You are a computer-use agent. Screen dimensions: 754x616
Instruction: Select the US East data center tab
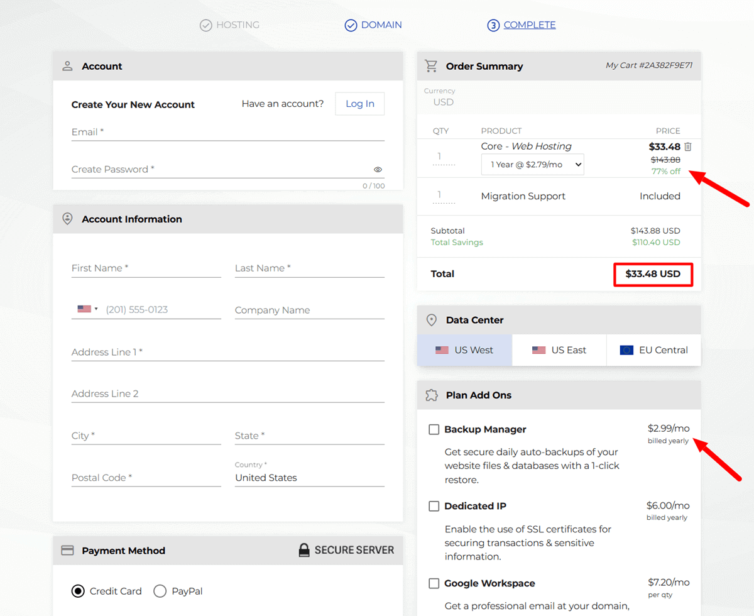pyautogui.click(x=559, y=349)
